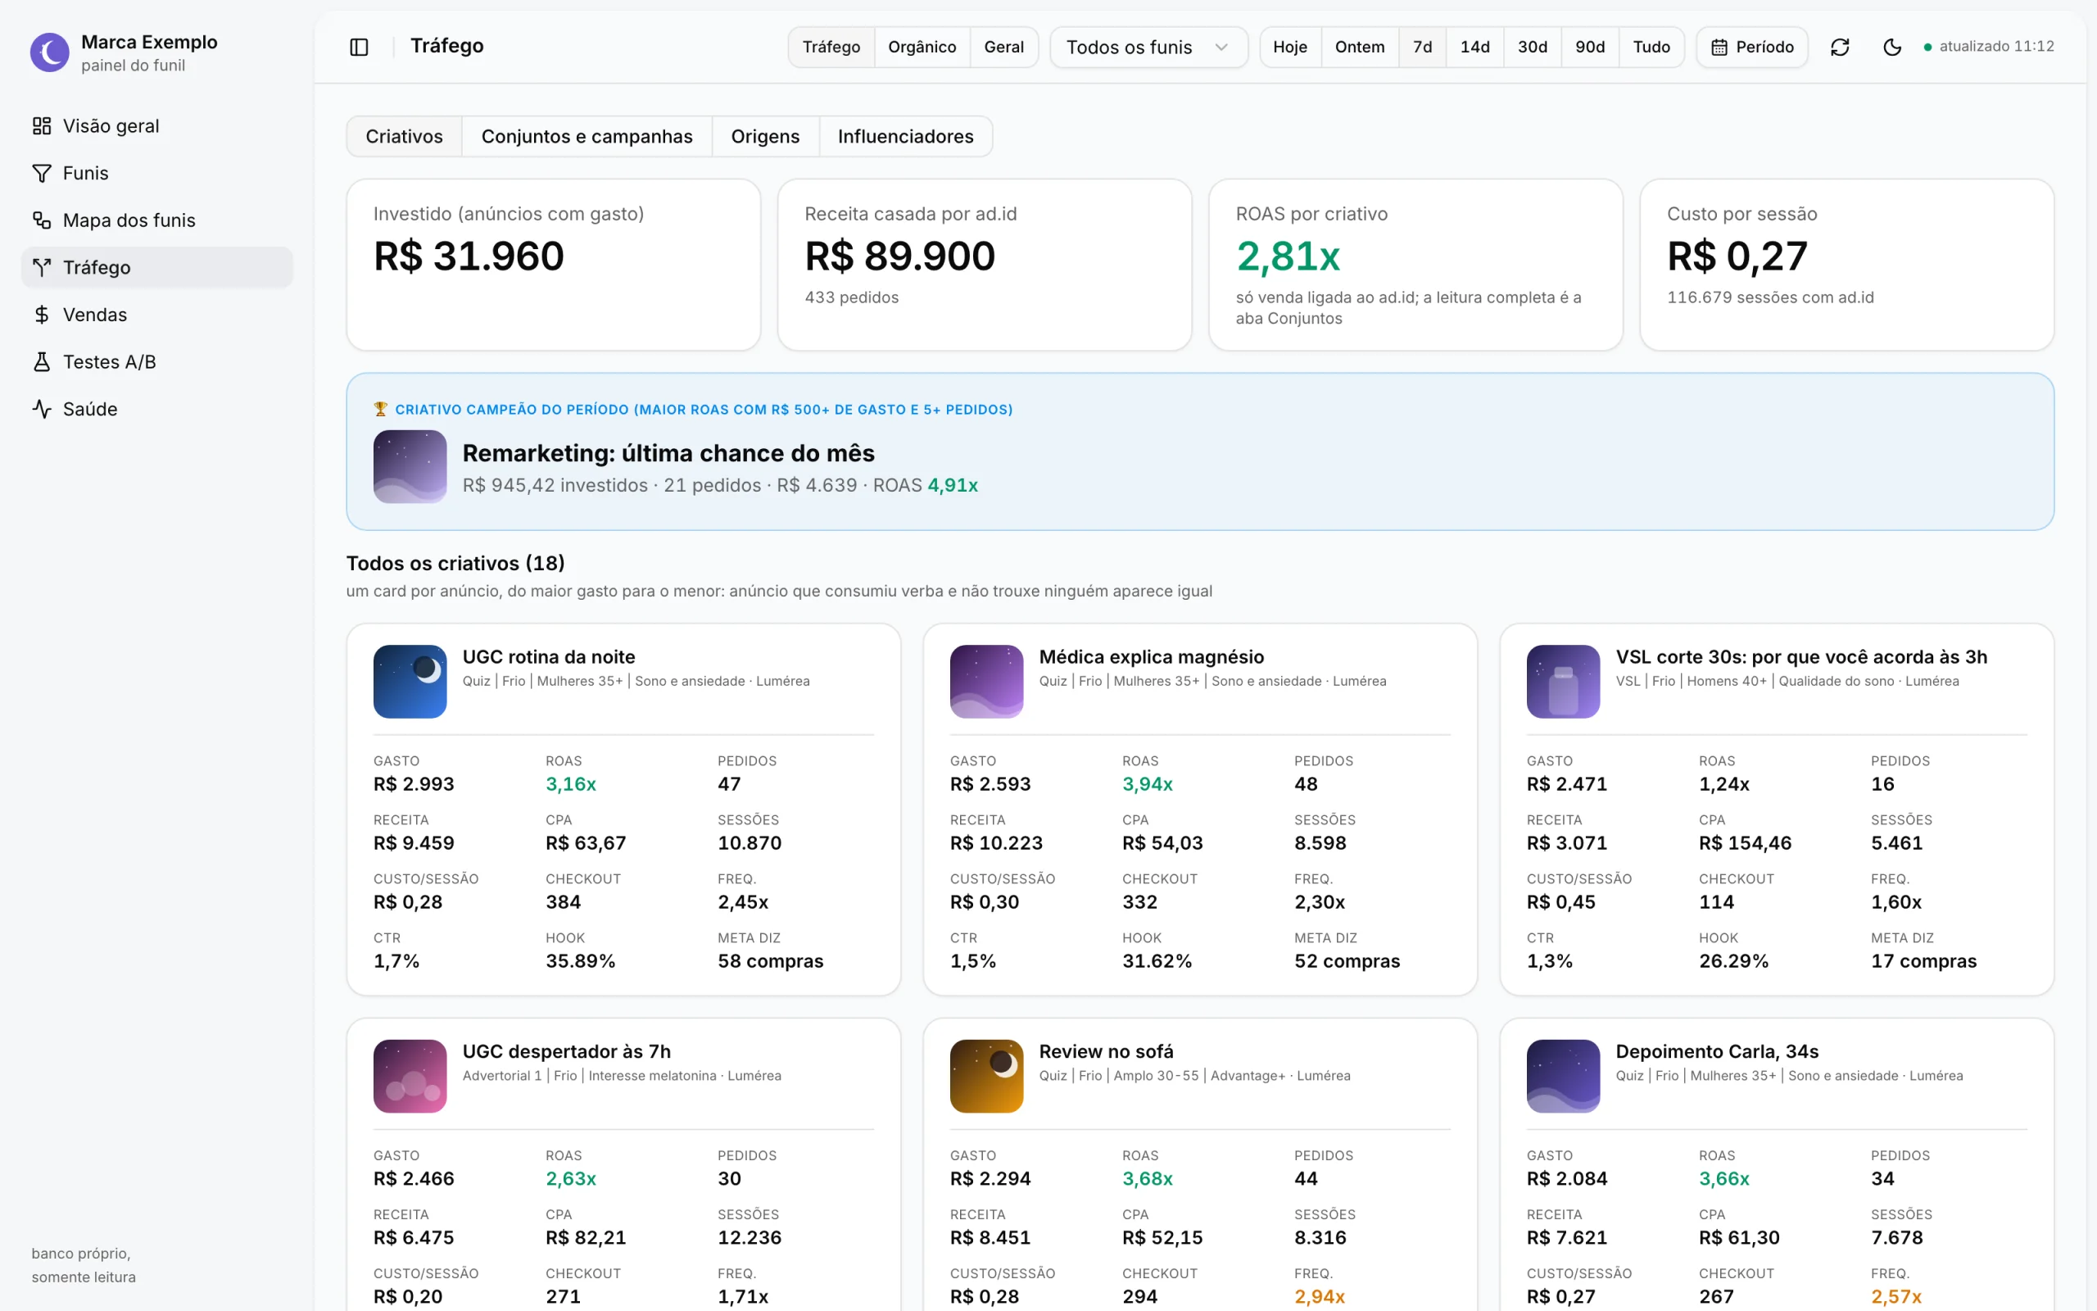Select the Geral view toggle

point(1003,47)
